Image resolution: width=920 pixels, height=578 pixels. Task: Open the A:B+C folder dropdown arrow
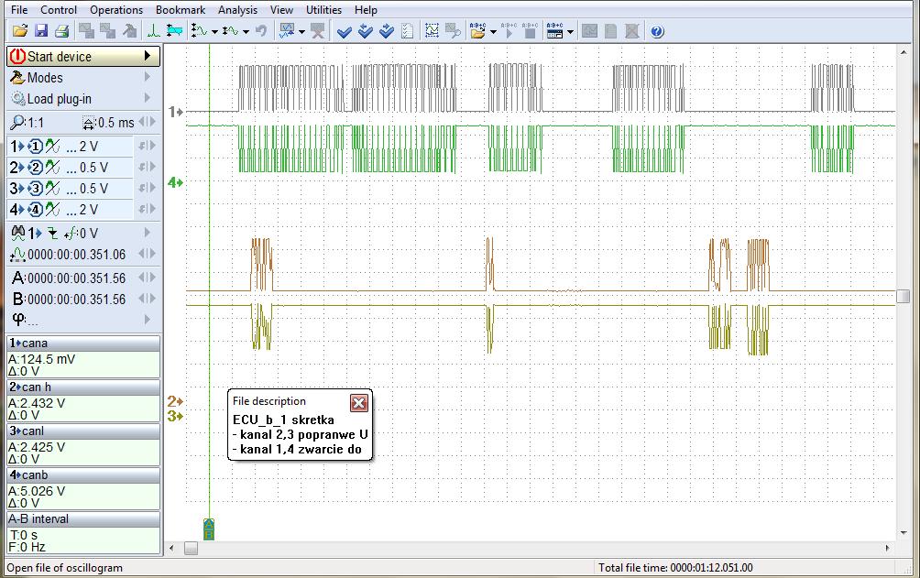click(x=493, y=31)
